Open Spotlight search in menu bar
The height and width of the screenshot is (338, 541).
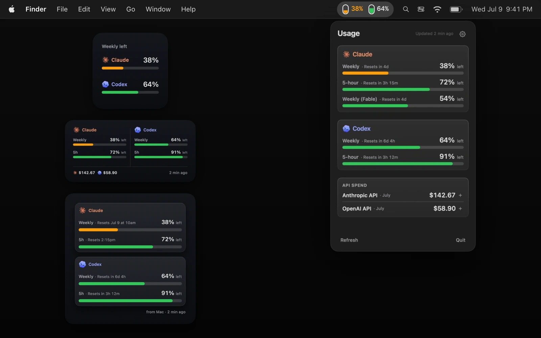coord(406,9)
